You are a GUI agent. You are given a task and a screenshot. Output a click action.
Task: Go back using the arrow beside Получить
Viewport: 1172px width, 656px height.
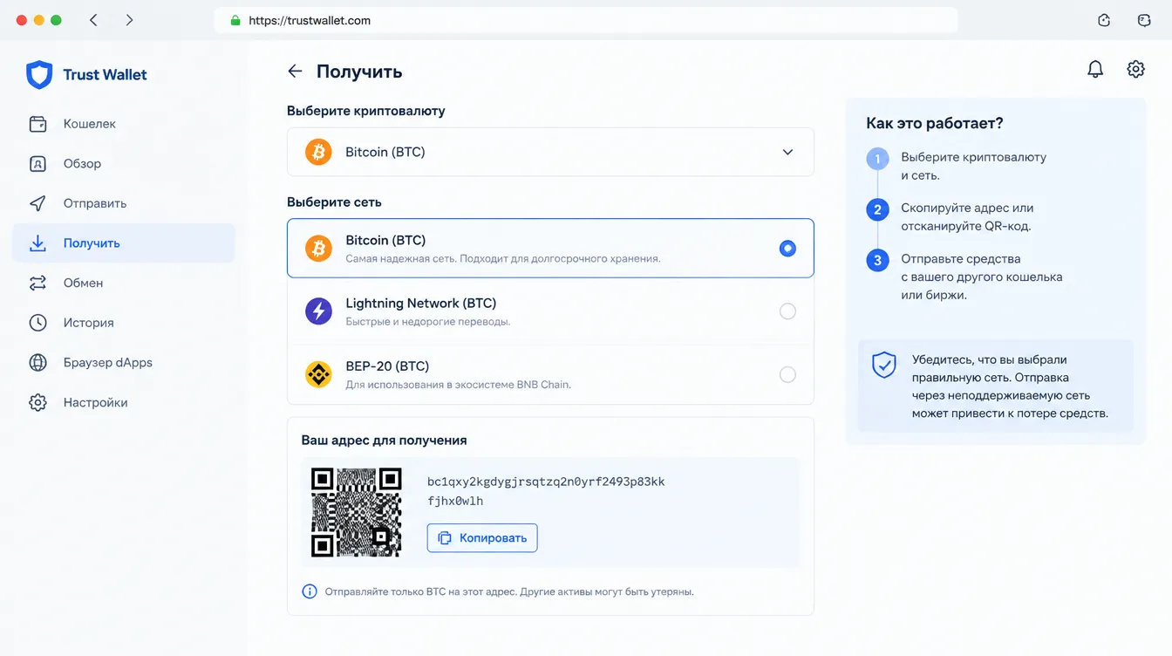295,72
